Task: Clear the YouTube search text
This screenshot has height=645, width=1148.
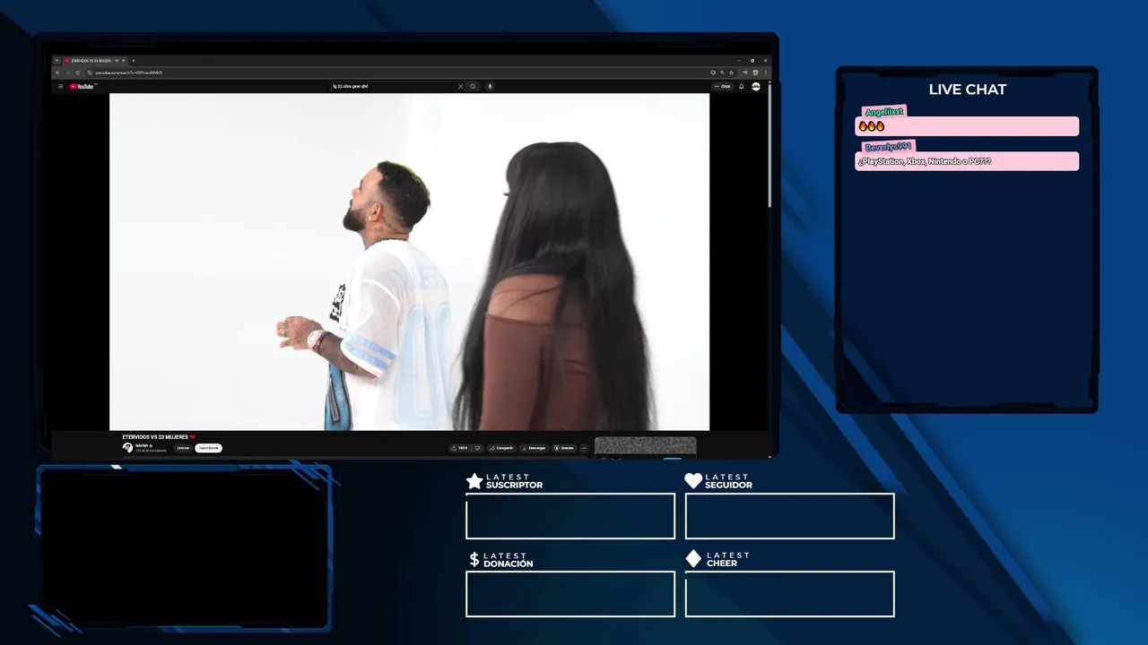Action: pyautogui.click(x=461, y=86)
